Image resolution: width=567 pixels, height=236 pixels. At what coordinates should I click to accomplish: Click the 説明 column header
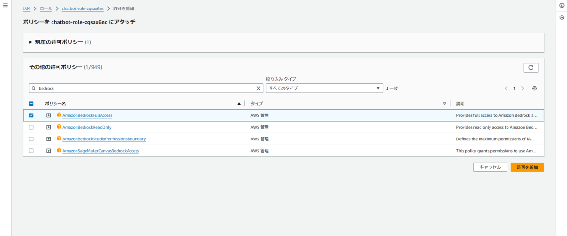(x=461, y=103)
